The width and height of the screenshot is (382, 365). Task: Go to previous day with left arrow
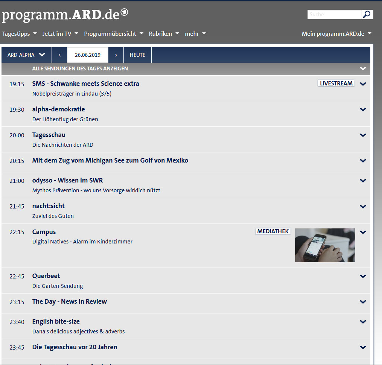click(x=59, y=55)
